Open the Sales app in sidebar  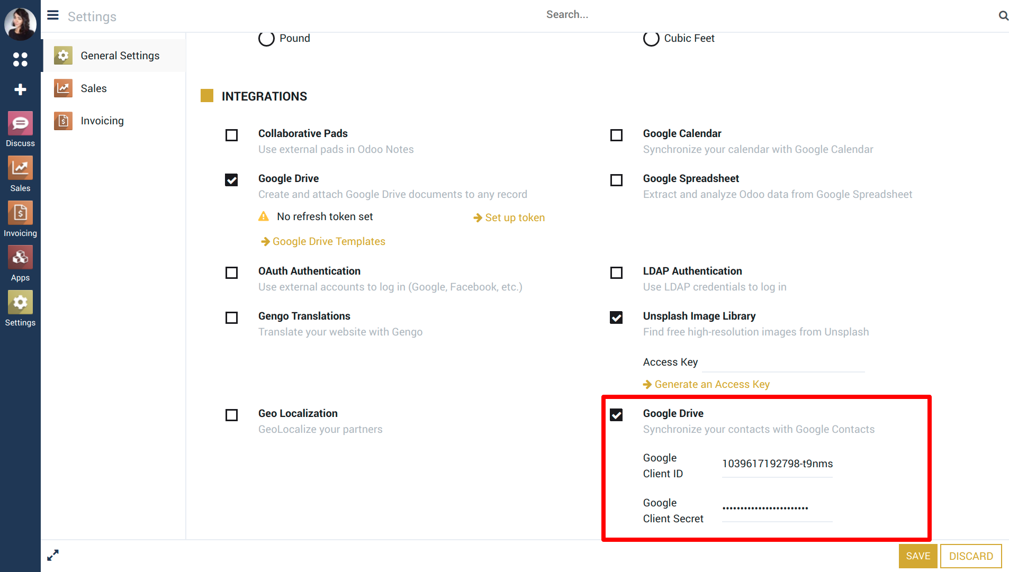click(20, 169)
